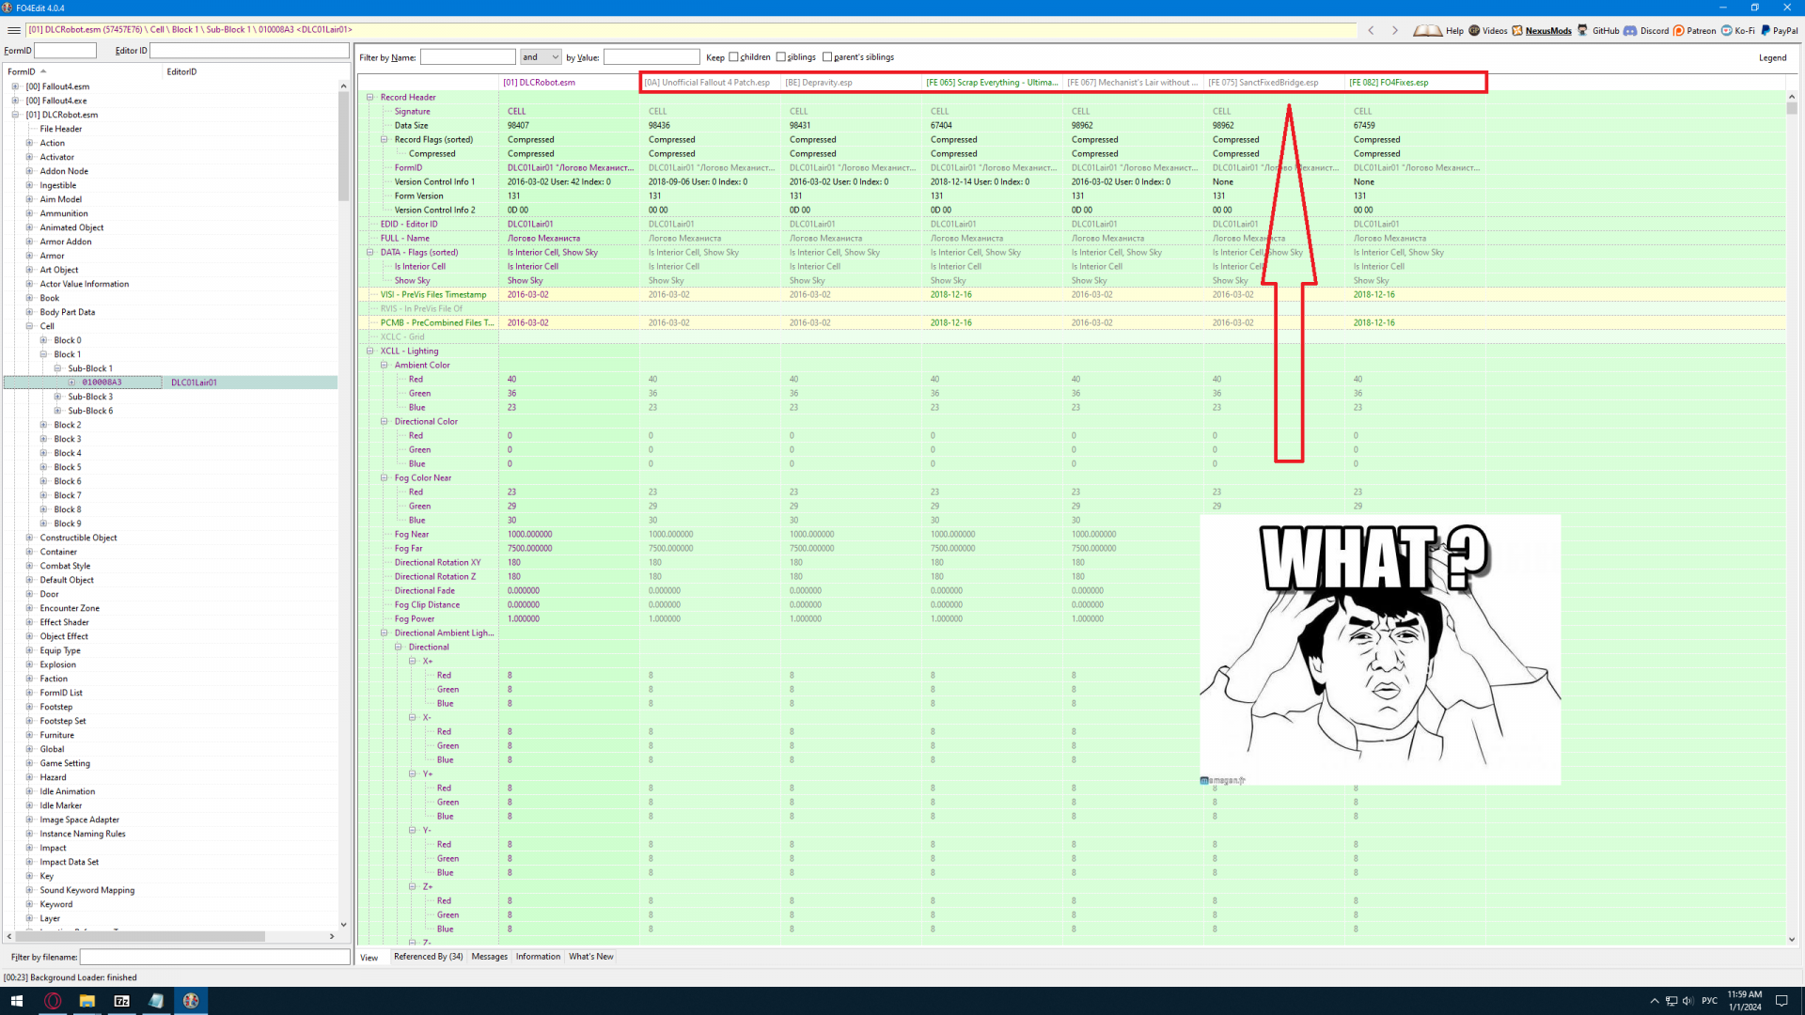This screenshot has width=1805, height=1015.
Task: Select the Unofficial Fallout 4 Patch column header
Action: 707,83
